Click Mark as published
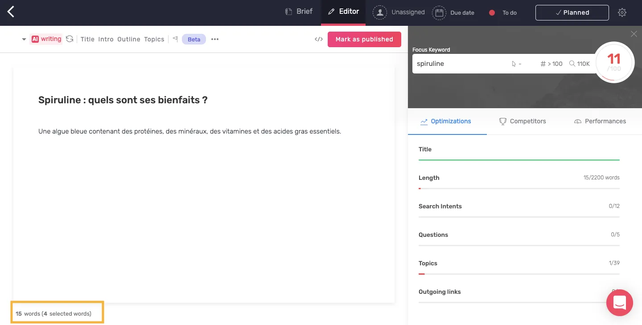 [x=364, y=39]
